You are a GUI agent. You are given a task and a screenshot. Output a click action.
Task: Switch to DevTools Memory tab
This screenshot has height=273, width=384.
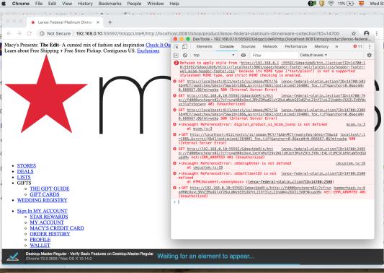pyautogui.click(x=321, y=46)
